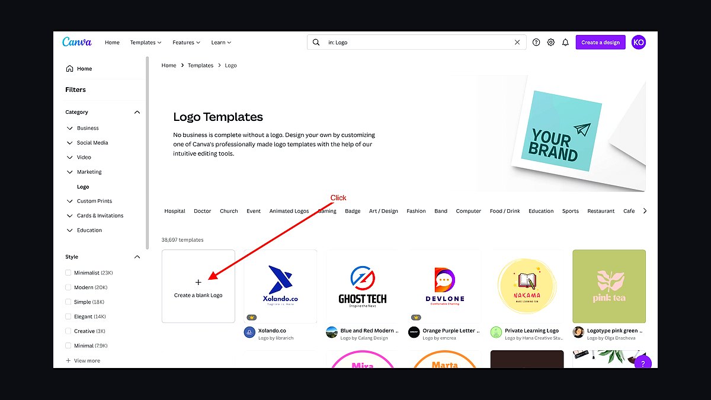Toggle the Minimal style checkbox
The width and height of the screenshot is (711, 400).
(x=69, y=345)
